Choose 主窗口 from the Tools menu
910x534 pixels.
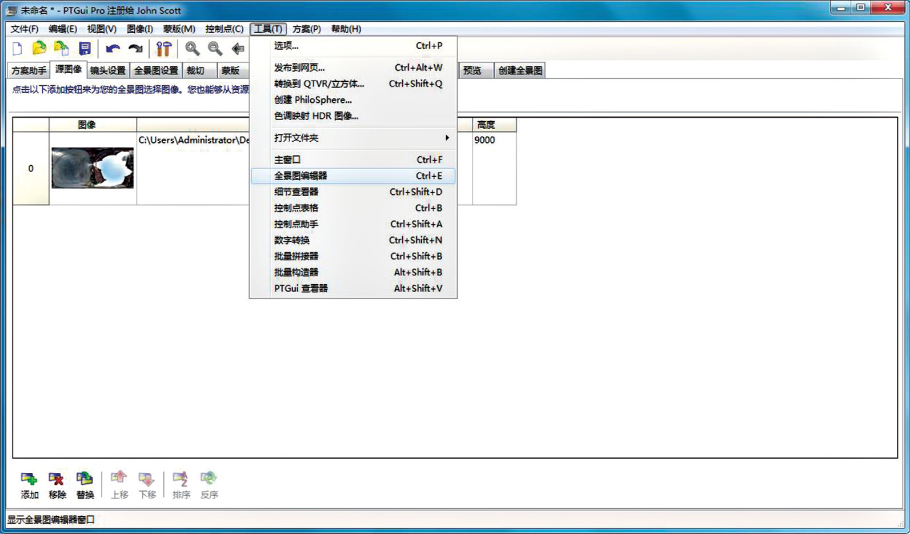click(x=353, y=160)
